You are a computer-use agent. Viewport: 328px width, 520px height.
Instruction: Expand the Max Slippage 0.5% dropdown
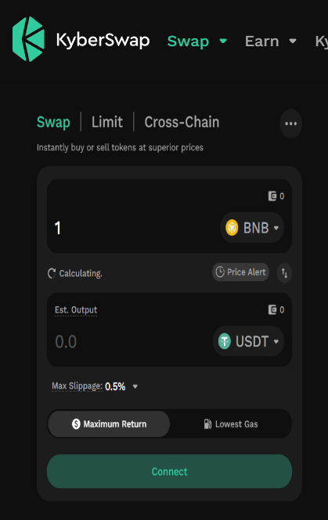[95, 386]
